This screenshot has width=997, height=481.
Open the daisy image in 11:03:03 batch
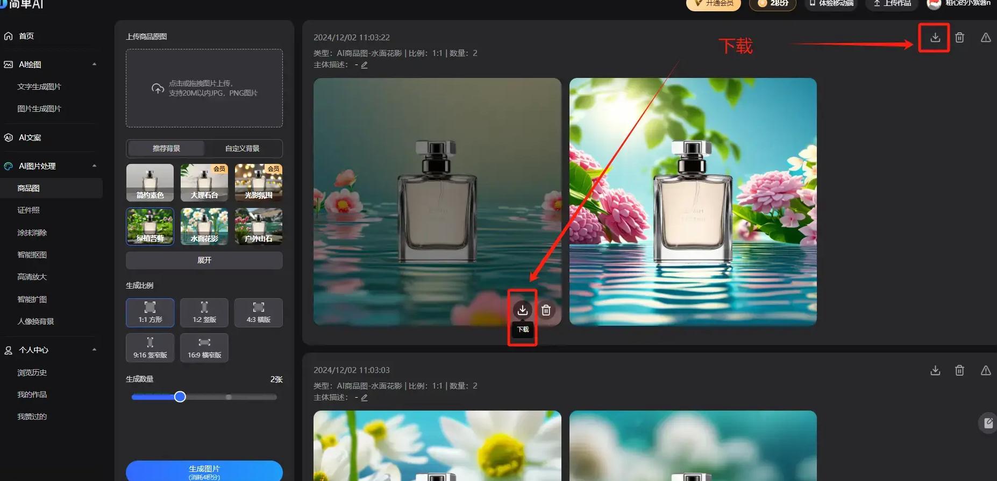(437, 446)
